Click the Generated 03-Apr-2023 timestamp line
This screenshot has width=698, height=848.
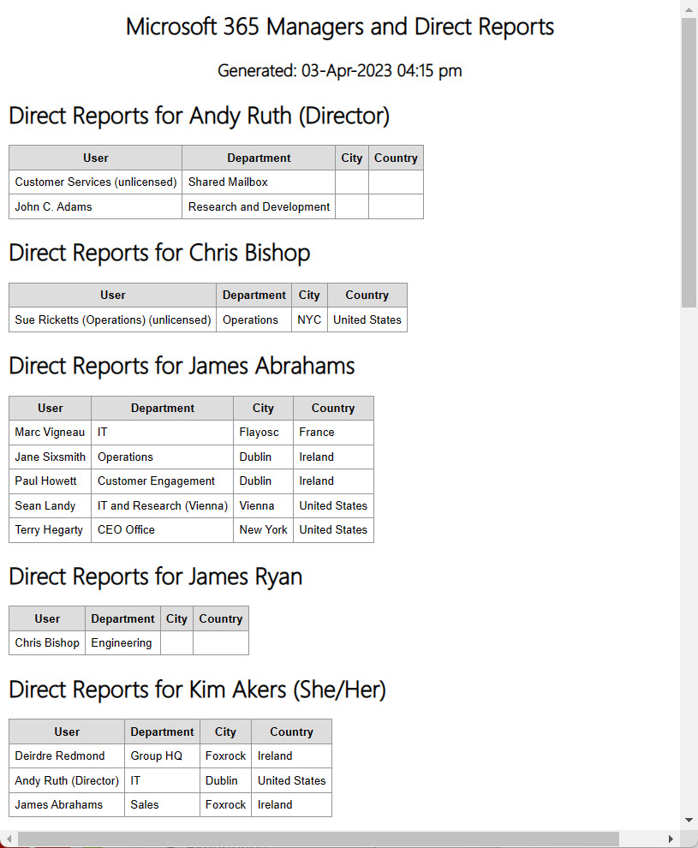pos(339,70)
